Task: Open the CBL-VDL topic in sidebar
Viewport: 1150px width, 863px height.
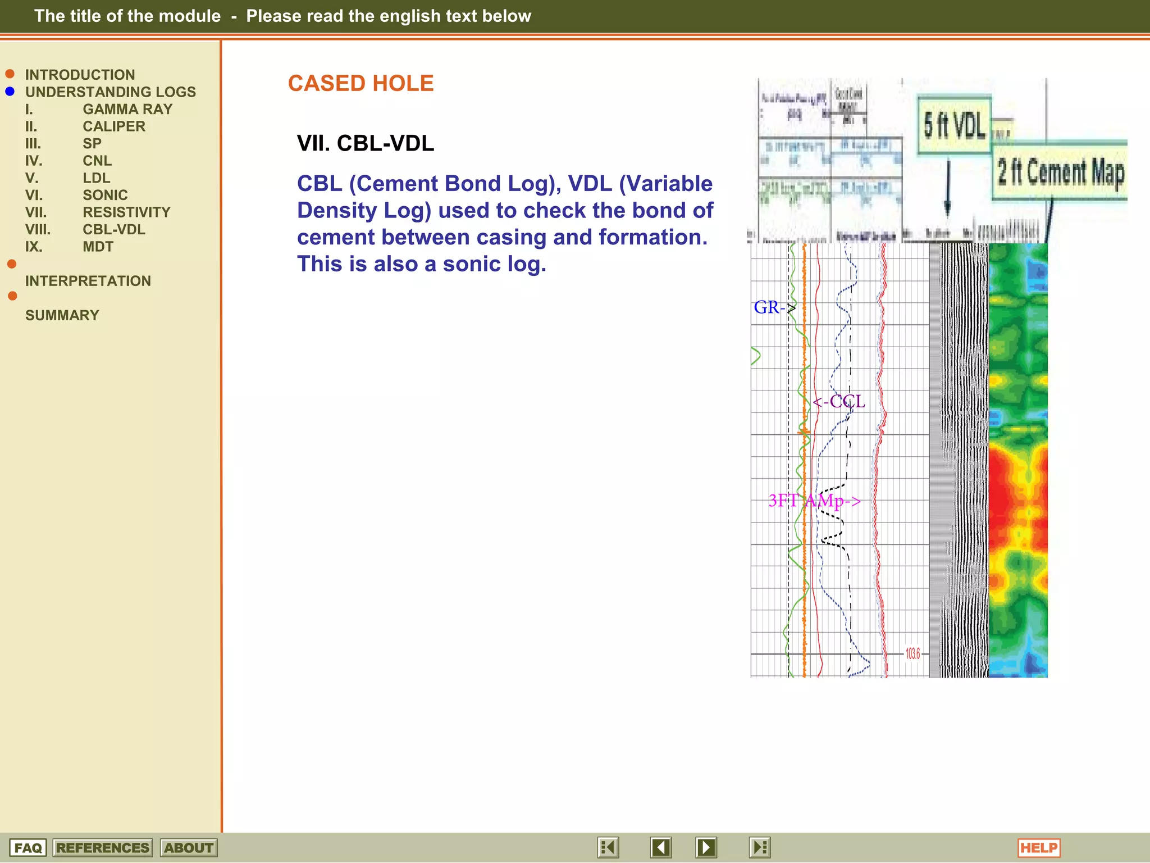Action: [114, 229]
